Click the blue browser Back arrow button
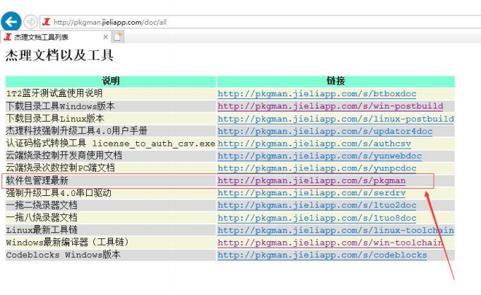Screen dimensions: 481x295 tap(11, 22)
